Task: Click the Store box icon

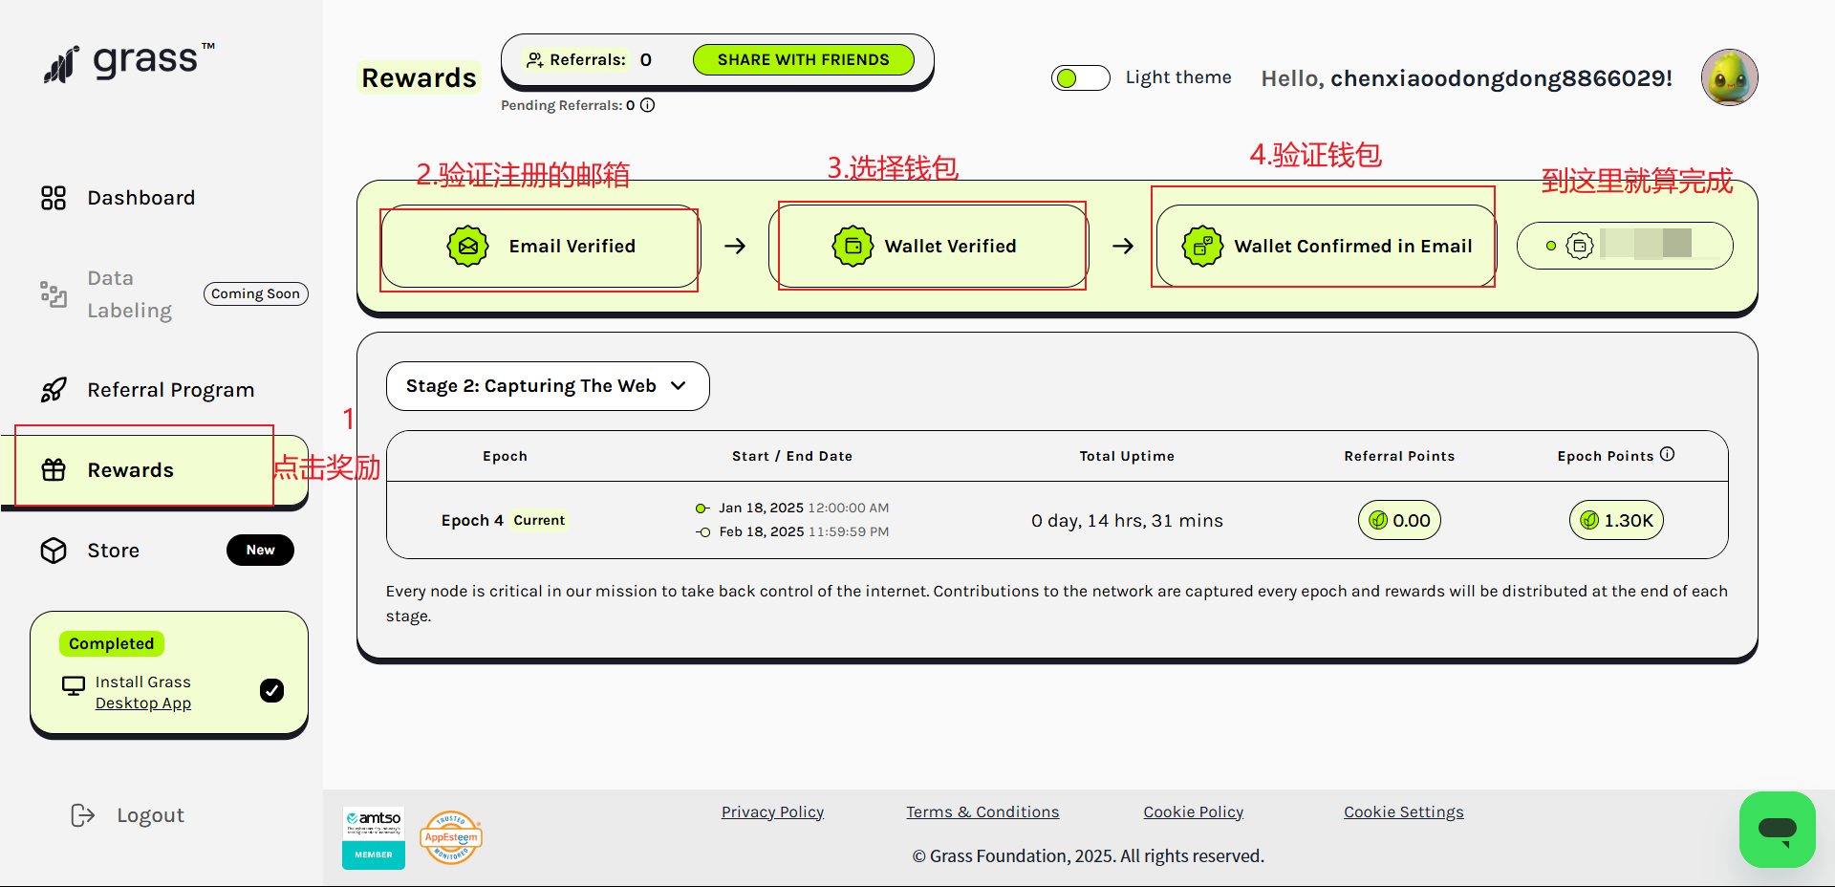Action: [x=54, y=551]
